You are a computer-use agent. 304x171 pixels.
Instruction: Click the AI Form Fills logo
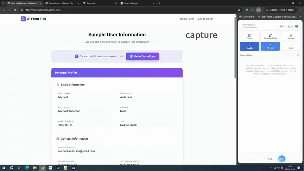click(x=33, y=19)
